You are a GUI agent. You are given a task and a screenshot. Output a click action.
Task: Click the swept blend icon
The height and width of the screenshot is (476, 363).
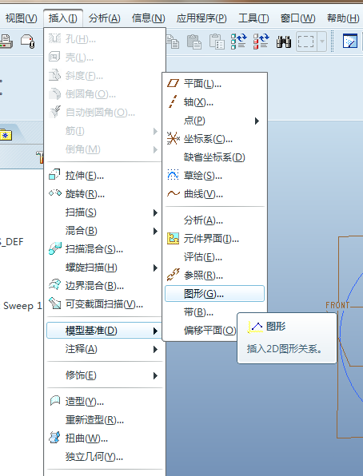click(x=55, y=248)
